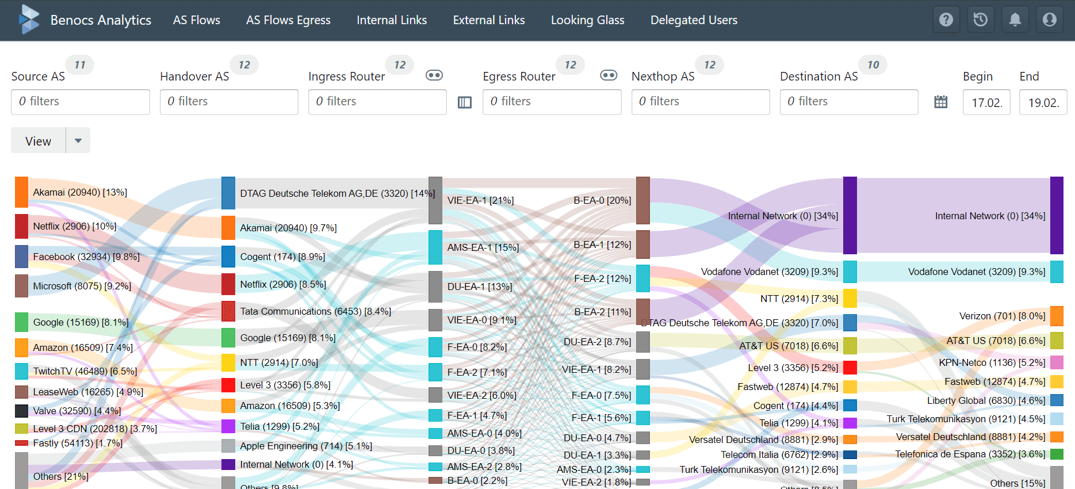
Task: Click the column layout icon beside Ingress Router
Action: click(464, 102)
